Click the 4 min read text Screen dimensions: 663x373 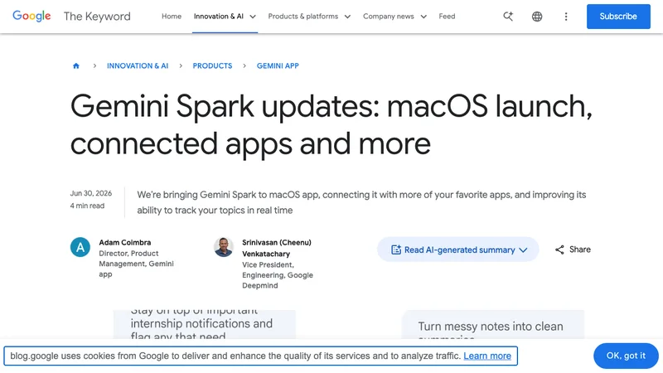[x=87, y=206]
